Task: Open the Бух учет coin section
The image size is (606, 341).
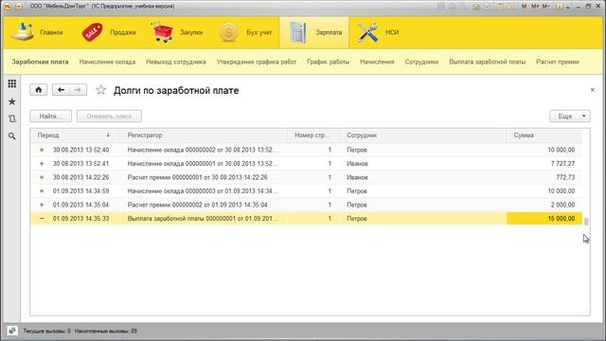Action: 246,32
